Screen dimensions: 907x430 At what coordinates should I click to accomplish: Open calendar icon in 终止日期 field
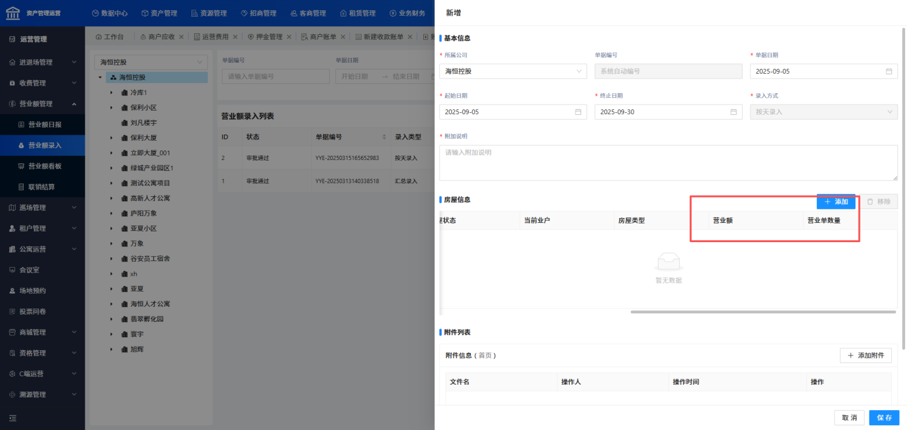733,112
